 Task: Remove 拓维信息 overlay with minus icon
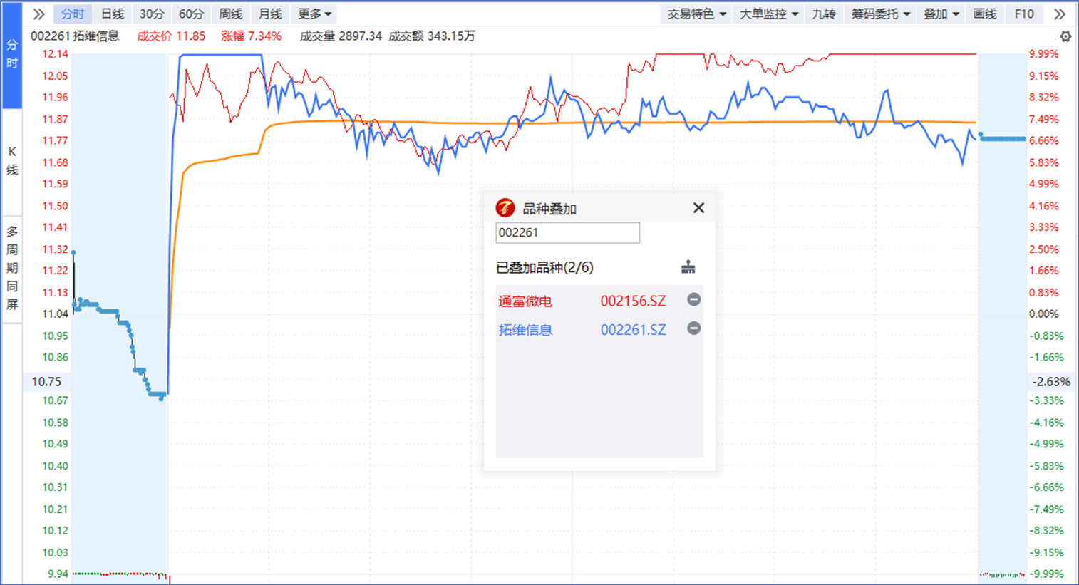[693, 328]
